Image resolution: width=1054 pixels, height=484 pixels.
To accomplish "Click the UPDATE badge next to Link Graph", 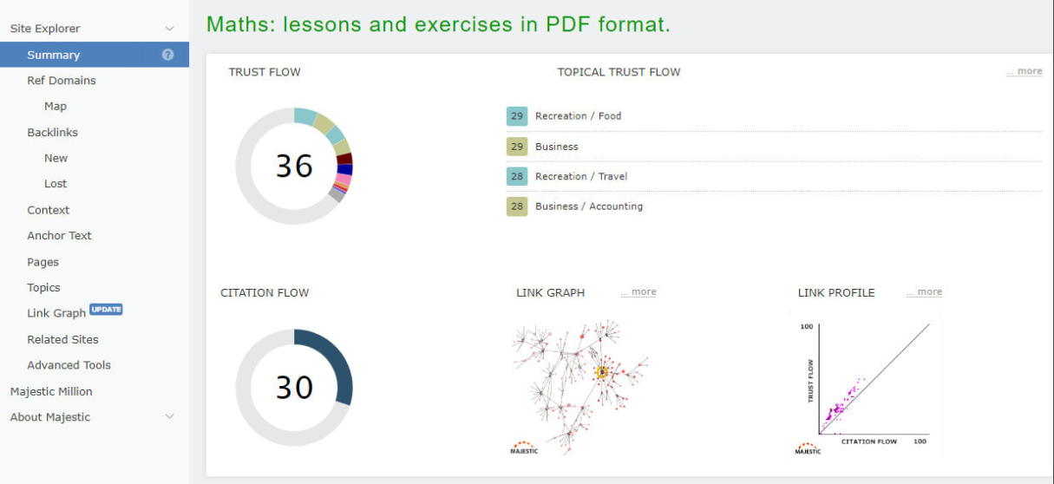I will [x=107, y=310].
